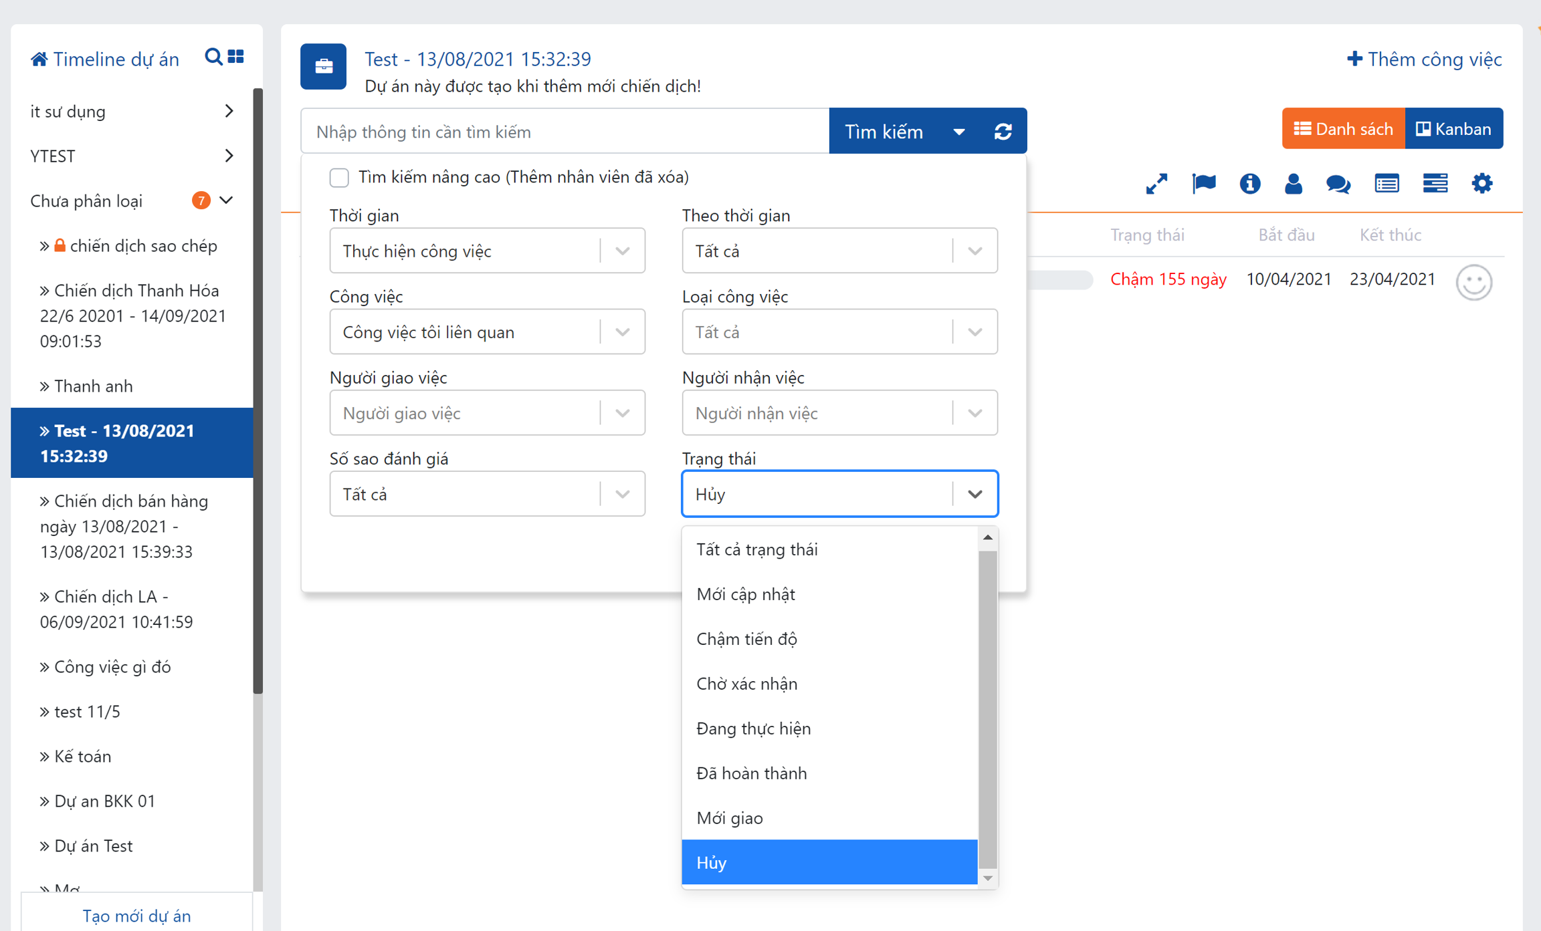Viewport: 1541px width, 931px height.
Task: Open the Người nhận việc dropdown
Action: (839, 413)
